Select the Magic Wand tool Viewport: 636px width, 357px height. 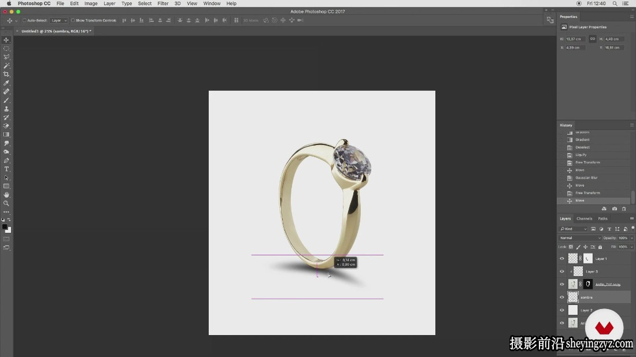(6, 66)
